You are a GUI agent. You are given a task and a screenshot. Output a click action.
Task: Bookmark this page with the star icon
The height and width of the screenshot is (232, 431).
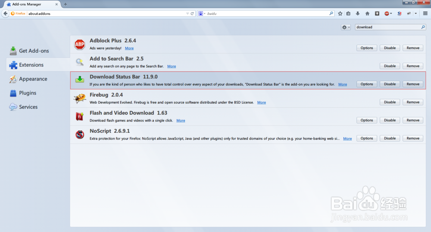tap(340, 13)
